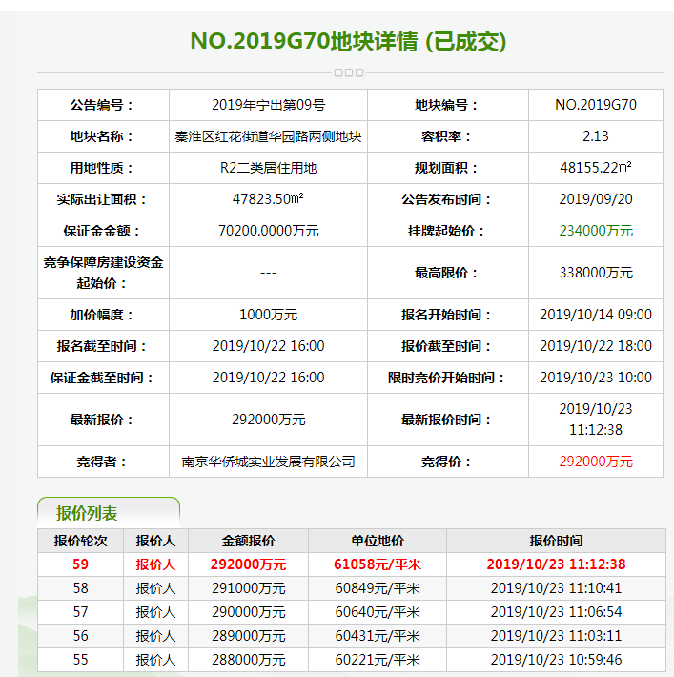Click the 挂牌起始价 label cell

tap(448, 231)
